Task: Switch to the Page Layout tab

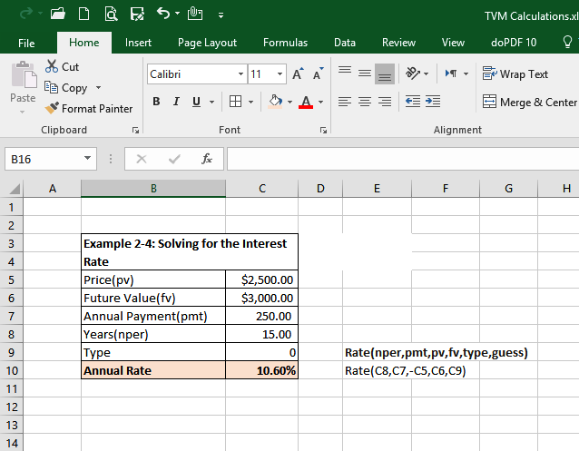Action: [x=207, y=43]
